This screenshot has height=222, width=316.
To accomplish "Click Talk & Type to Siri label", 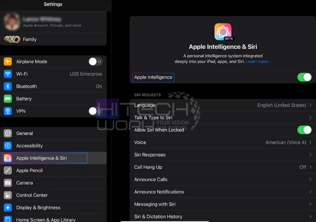I will coord(153,117).
